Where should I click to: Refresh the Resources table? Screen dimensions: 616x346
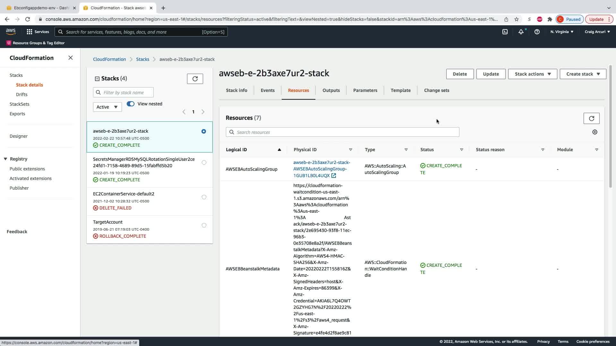(591, 119)
